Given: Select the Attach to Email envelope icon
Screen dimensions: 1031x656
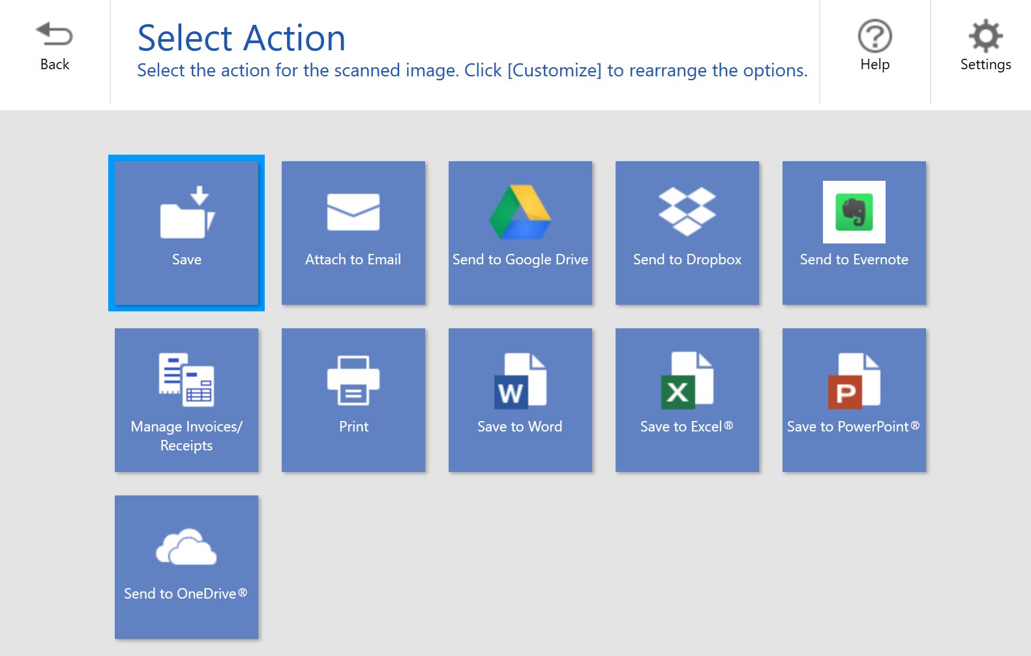Looking at the screenshot, I should 353,212.
